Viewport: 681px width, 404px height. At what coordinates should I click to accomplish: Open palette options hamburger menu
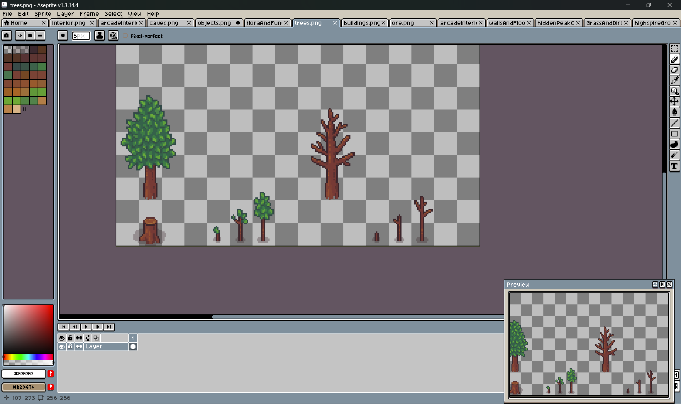click(x=40, y=35)
